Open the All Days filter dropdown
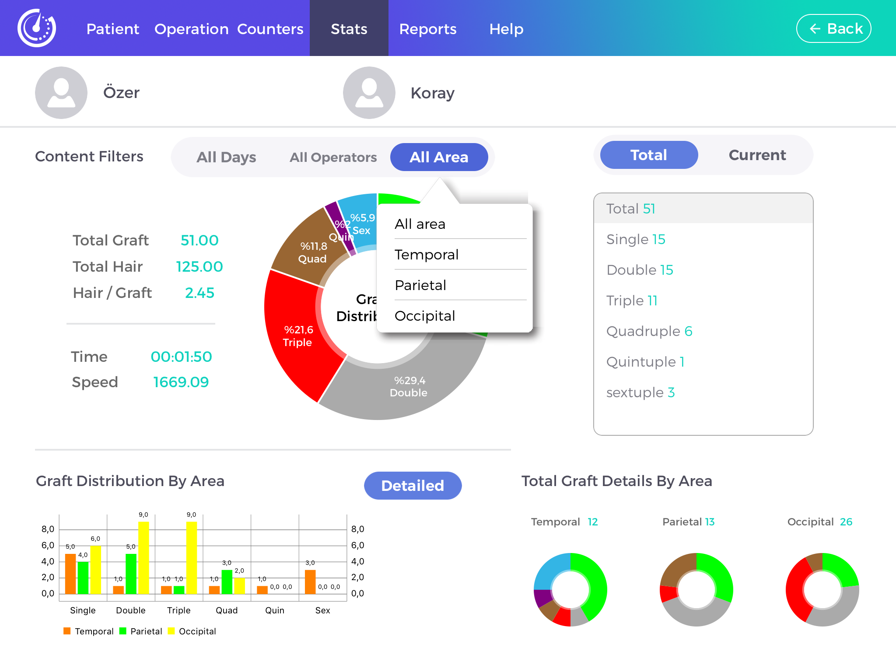 226,157
